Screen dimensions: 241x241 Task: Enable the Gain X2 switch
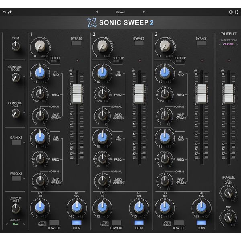tap(15, 142)
